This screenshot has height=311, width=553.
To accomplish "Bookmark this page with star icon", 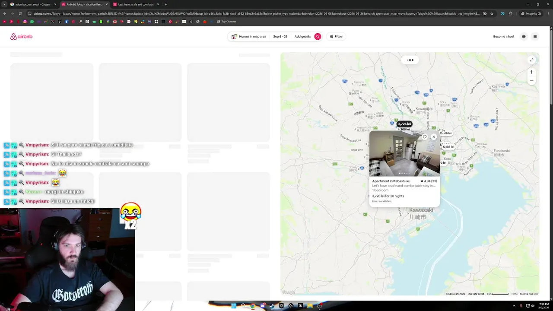I will point(492,13).
